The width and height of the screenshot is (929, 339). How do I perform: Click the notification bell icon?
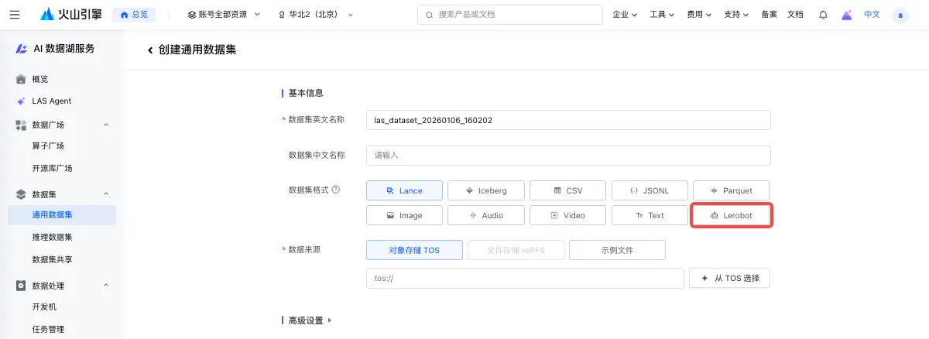point(823,15)
